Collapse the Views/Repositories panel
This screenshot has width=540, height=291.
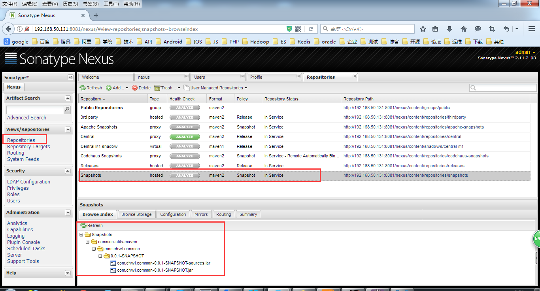[68, 129]
